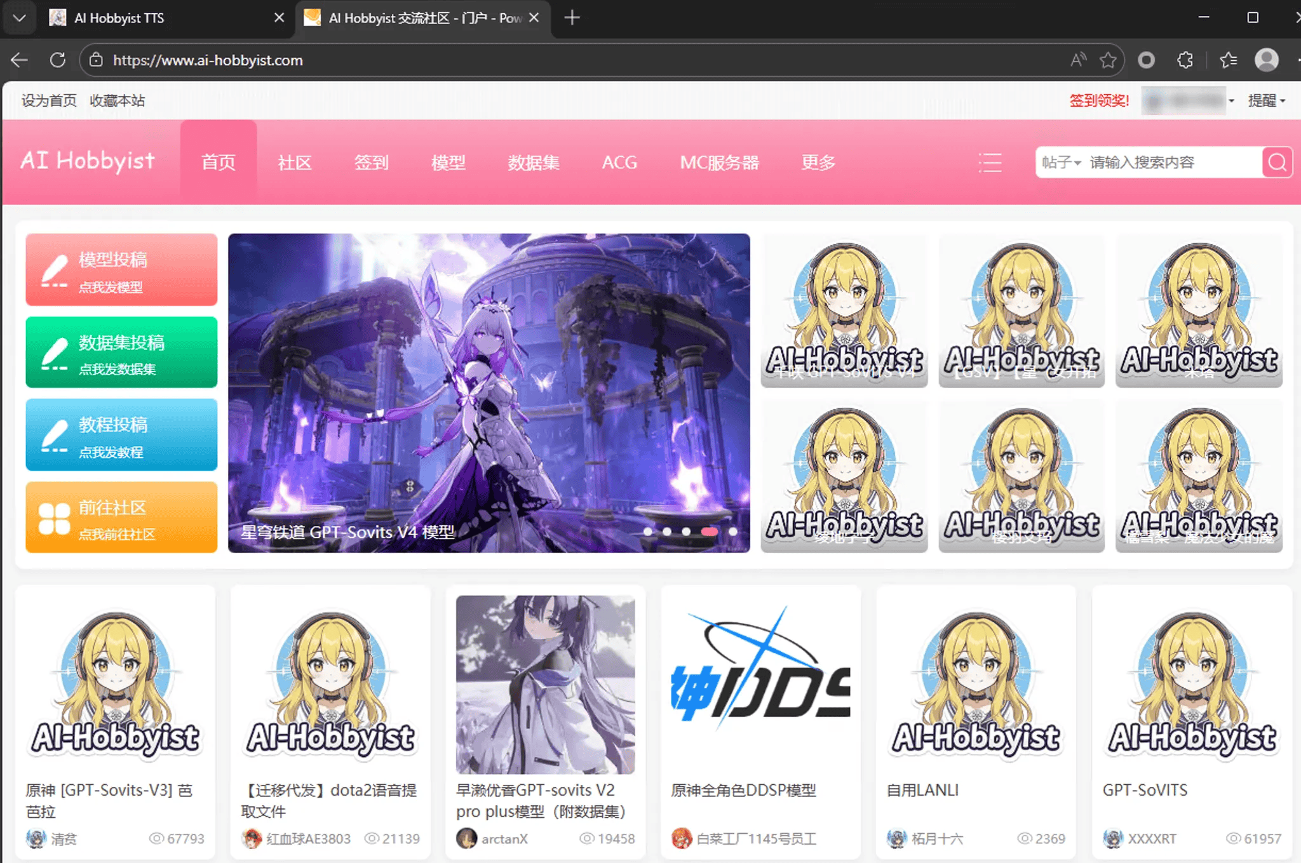This screenshot has height=863, width=1301.
Task: Open the 模型 navigation tab
Action: [x=448, y=163]
